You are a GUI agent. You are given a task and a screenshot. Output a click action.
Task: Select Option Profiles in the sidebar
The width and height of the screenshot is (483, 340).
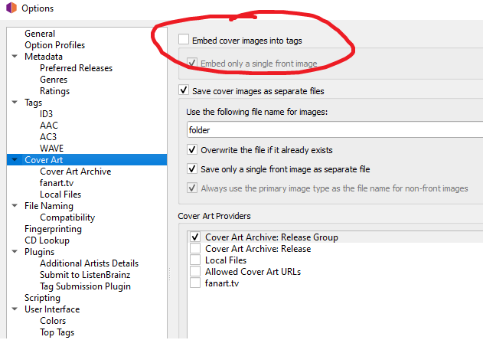[x=55, y=45]
